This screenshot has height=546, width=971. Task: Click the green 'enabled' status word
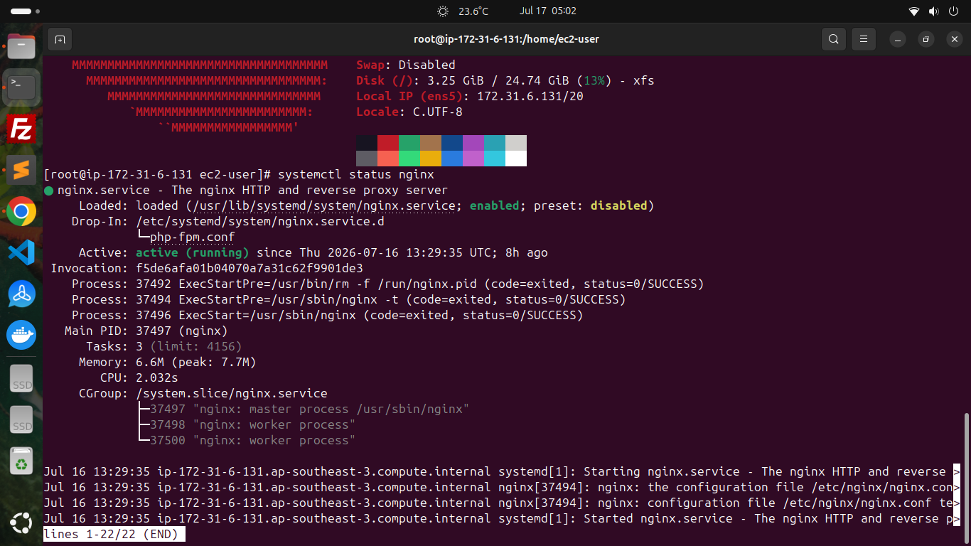point(495,205)
